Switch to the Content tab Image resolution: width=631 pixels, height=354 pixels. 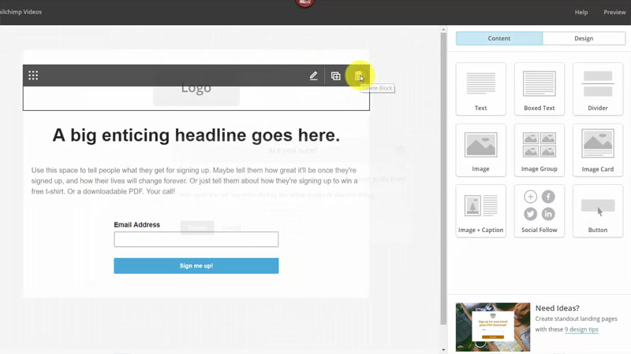tap(498, 38)
